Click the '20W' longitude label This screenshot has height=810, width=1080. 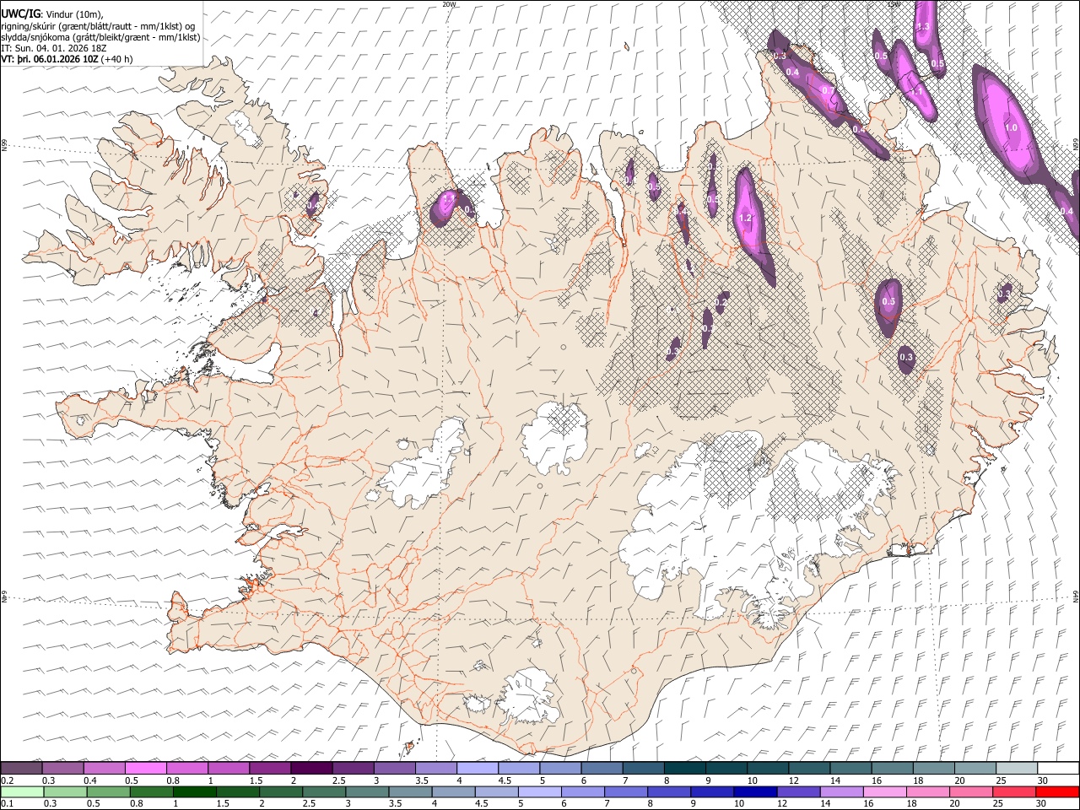point(449,3)
